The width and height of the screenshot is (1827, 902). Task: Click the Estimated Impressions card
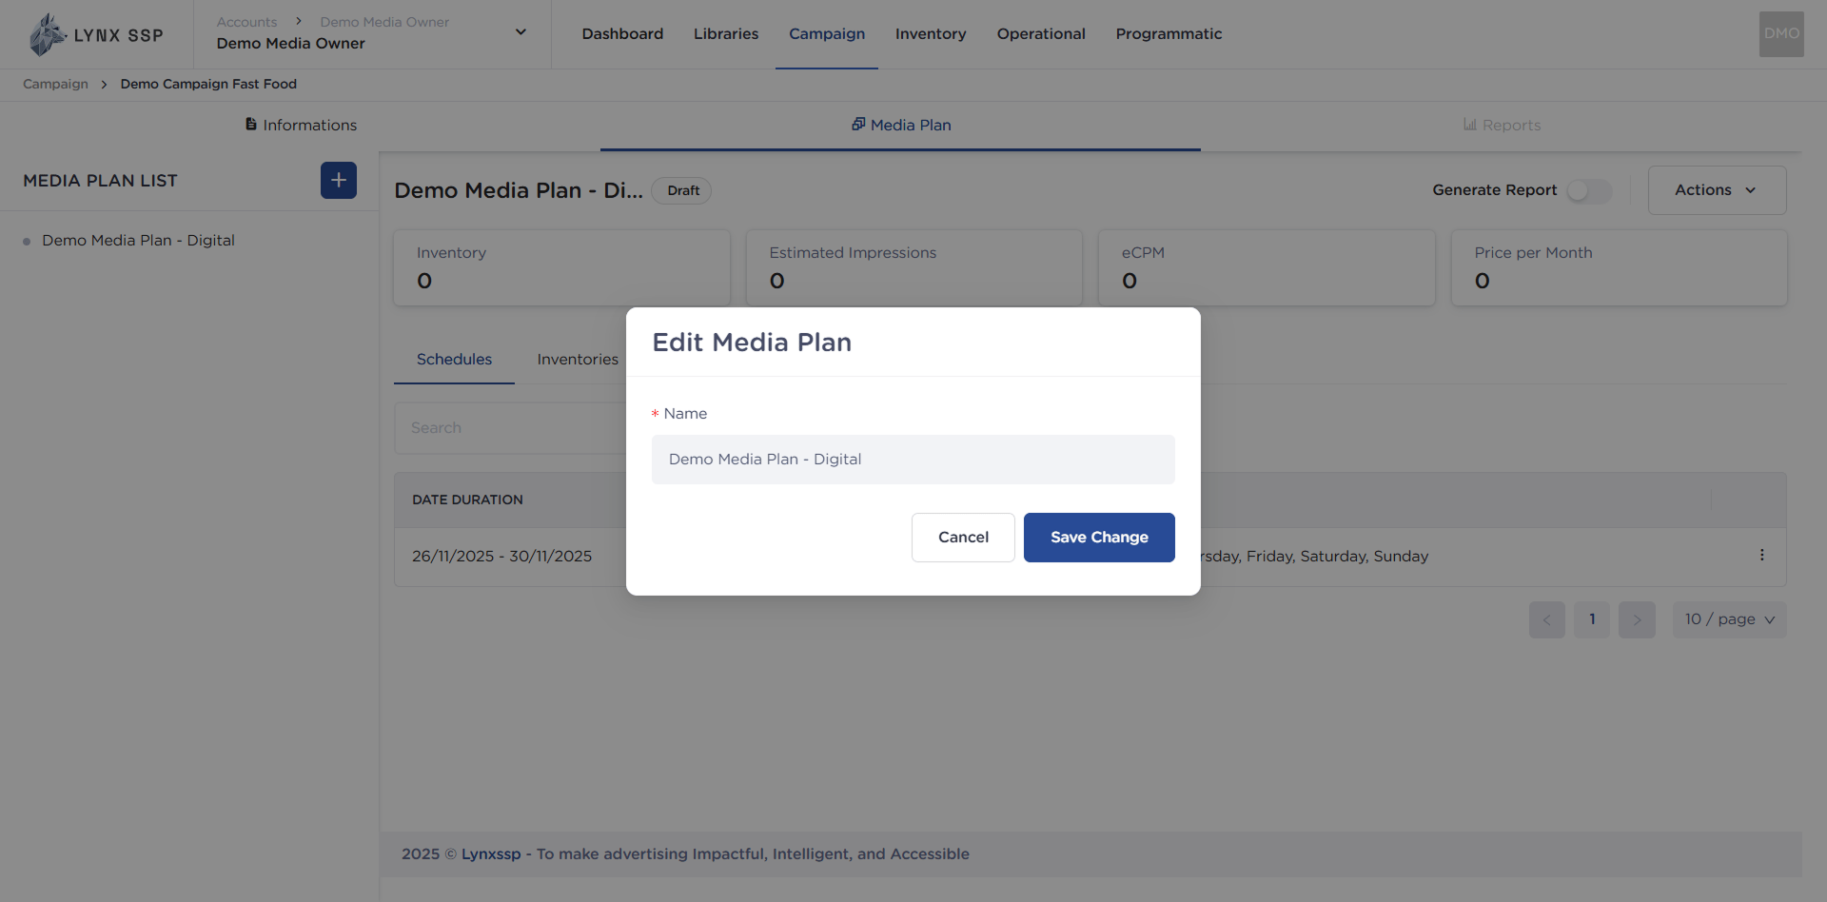click(x=913, y=267)
